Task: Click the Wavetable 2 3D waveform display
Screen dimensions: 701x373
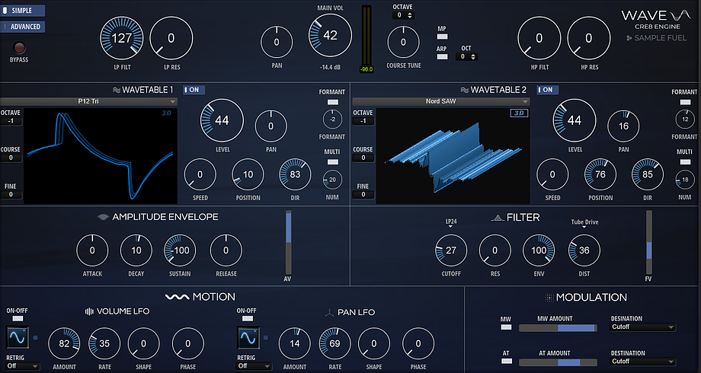Action: click(x=453, y=156)
